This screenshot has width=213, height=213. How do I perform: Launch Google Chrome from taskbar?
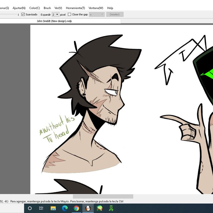(x=76, y=208)
